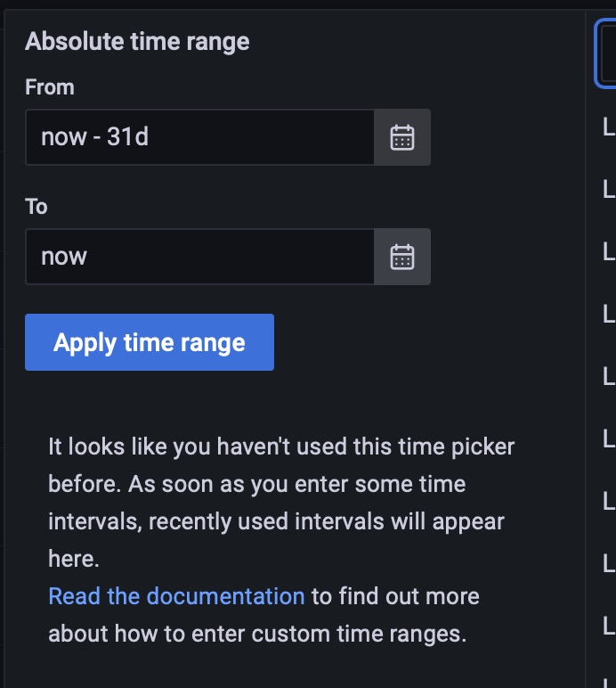Select the eighth quick range list entry

(x=609, y=563)
